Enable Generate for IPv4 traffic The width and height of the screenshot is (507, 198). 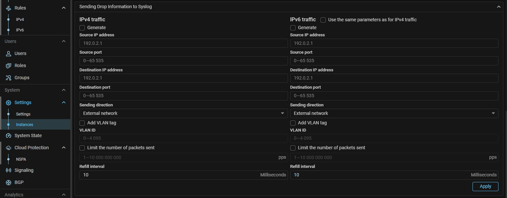point(82,28)
